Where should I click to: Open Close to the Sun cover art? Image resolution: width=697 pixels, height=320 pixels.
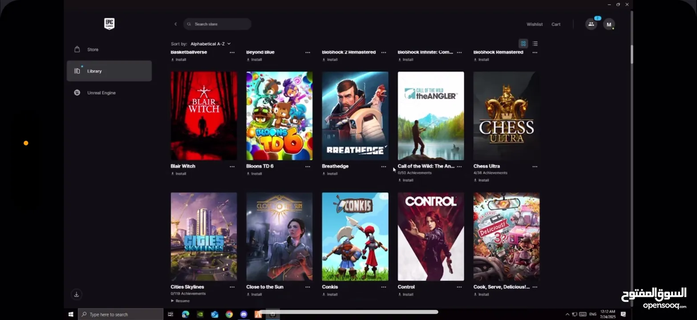pos(280,237)
